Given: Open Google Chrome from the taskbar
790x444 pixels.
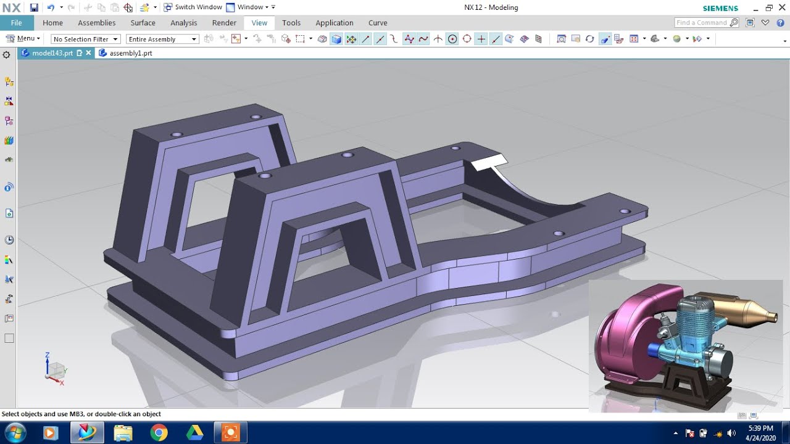Looking at the screenshot, I should (x=159, y=433).
